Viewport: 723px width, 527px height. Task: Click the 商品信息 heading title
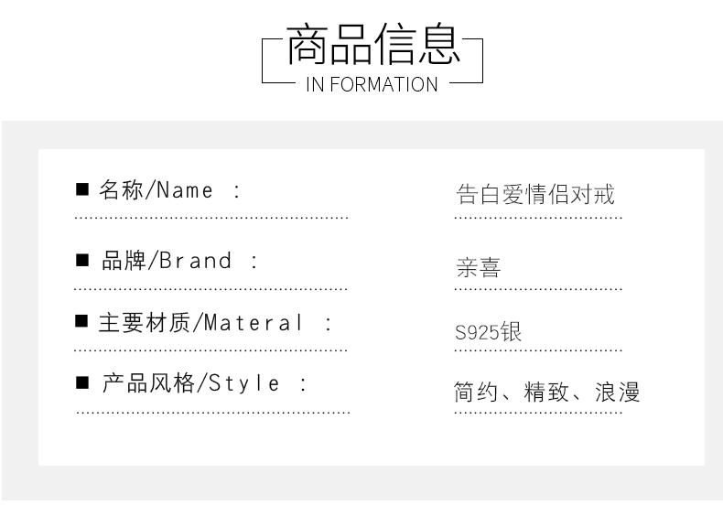click(373, 43)
